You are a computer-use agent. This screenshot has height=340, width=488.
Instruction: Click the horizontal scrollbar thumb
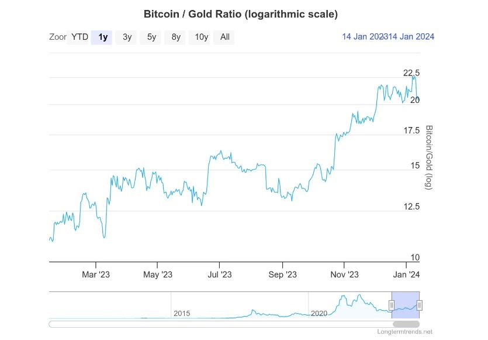click(406, 324)
